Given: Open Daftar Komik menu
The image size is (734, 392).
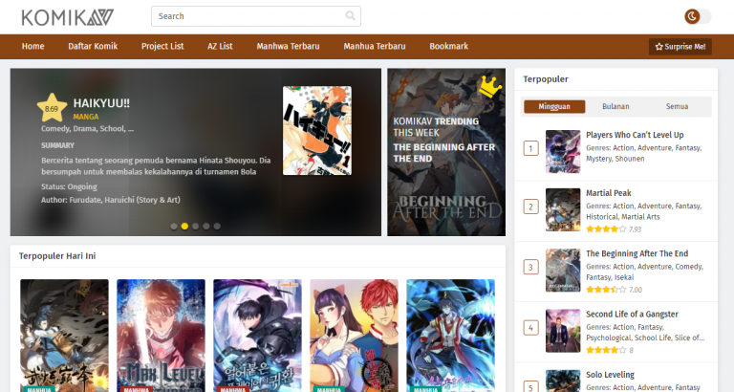Looking at the screenshot, I should [x=93, y=46].
